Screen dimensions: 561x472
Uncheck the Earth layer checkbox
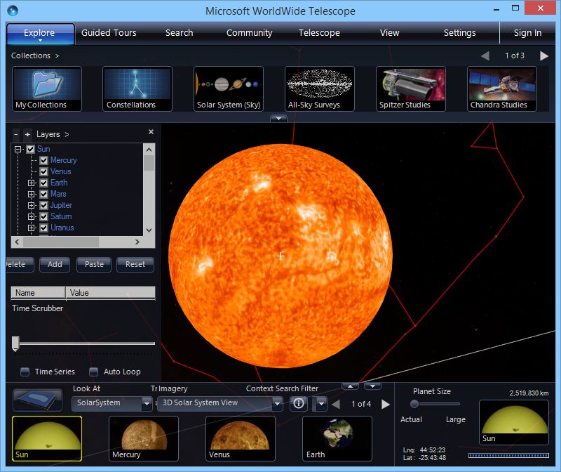pyautogui.click(x=43, y=183)
